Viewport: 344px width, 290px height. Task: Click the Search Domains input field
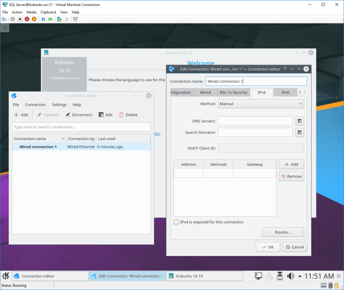[x=255, y=133]
